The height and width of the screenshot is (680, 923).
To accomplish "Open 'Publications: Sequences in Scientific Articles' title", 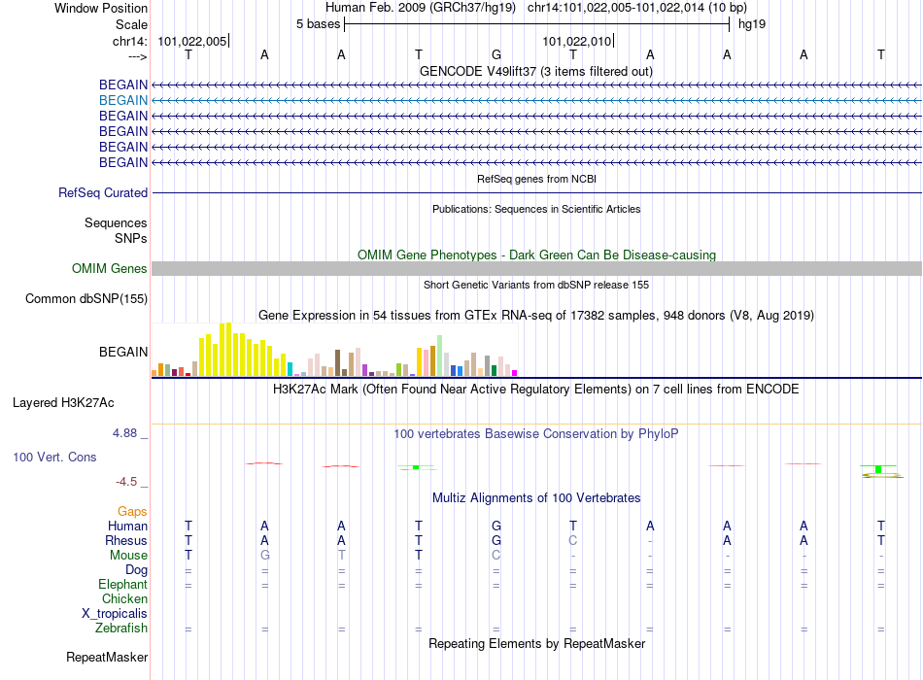I will click(536, 209).
